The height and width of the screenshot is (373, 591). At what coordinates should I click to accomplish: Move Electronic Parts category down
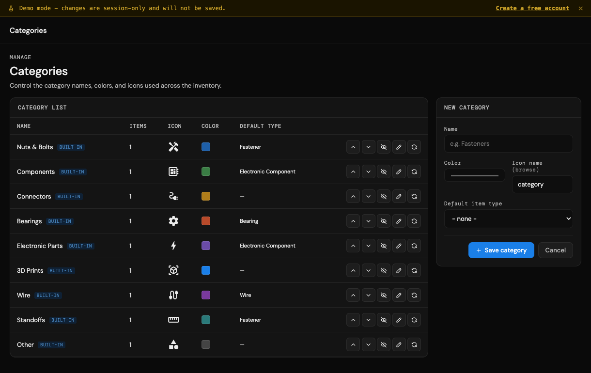coord(369,246)
